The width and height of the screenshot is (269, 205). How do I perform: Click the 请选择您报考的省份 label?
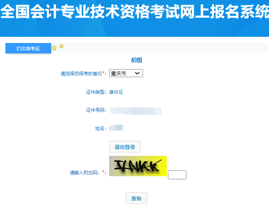pyautogui.click(x=81, y=74)
